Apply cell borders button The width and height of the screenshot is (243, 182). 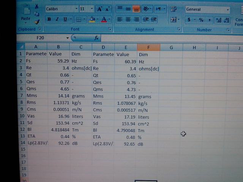(79, 19)
